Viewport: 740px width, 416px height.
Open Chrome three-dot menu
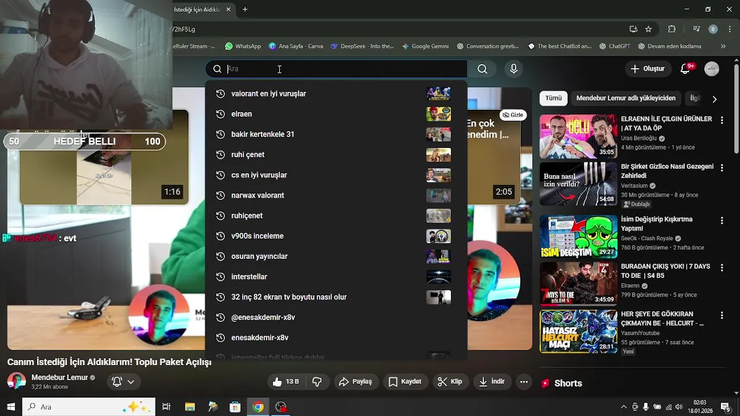[x=730, y=29]
